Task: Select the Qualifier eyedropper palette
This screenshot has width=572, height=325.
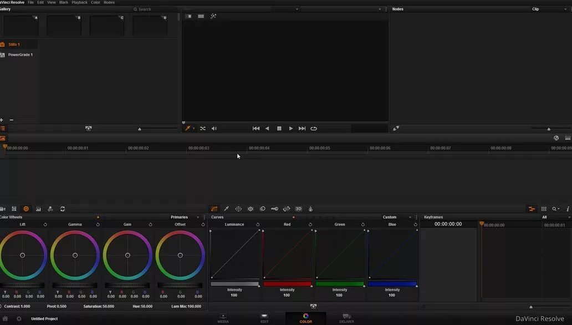Action: (226, 209)
